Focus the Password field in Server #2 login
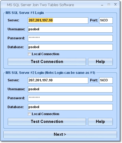 (x=70, y=98)
